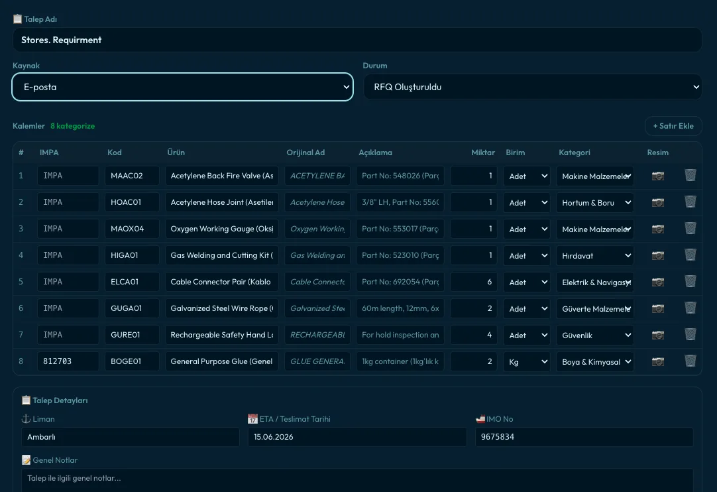The width and height of the screenshot is (717, 492).
Task: Upload image for Oxygen Working Gauge row
Action: tap(657, 229)
